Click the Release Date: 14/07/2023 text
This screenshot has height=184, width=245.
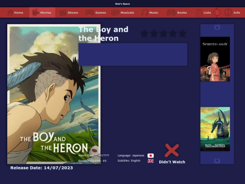pyautogui.click(x=42, y=168)
